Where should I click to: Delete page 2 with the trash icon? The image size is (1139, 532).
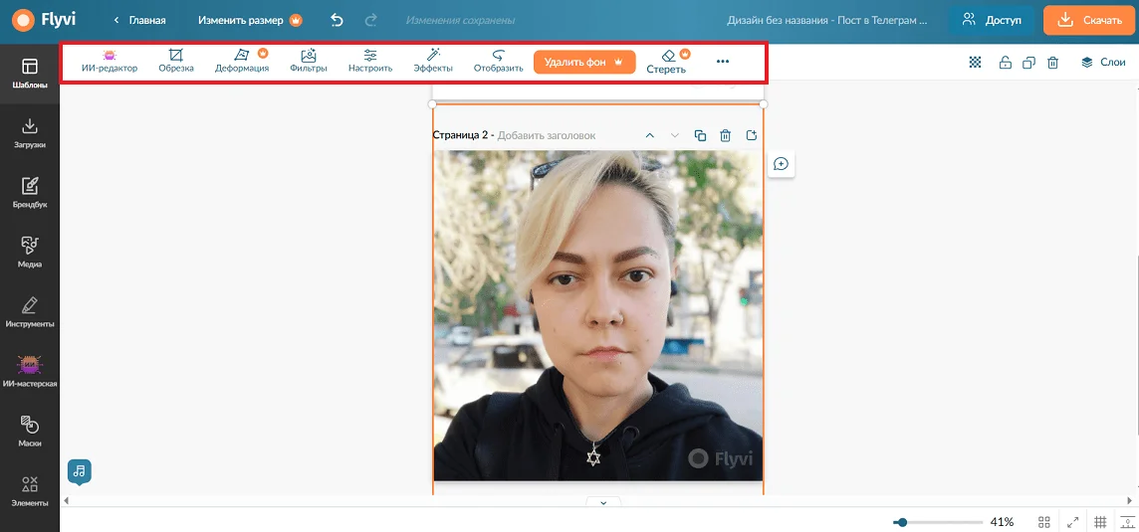[x=726, y=135]
